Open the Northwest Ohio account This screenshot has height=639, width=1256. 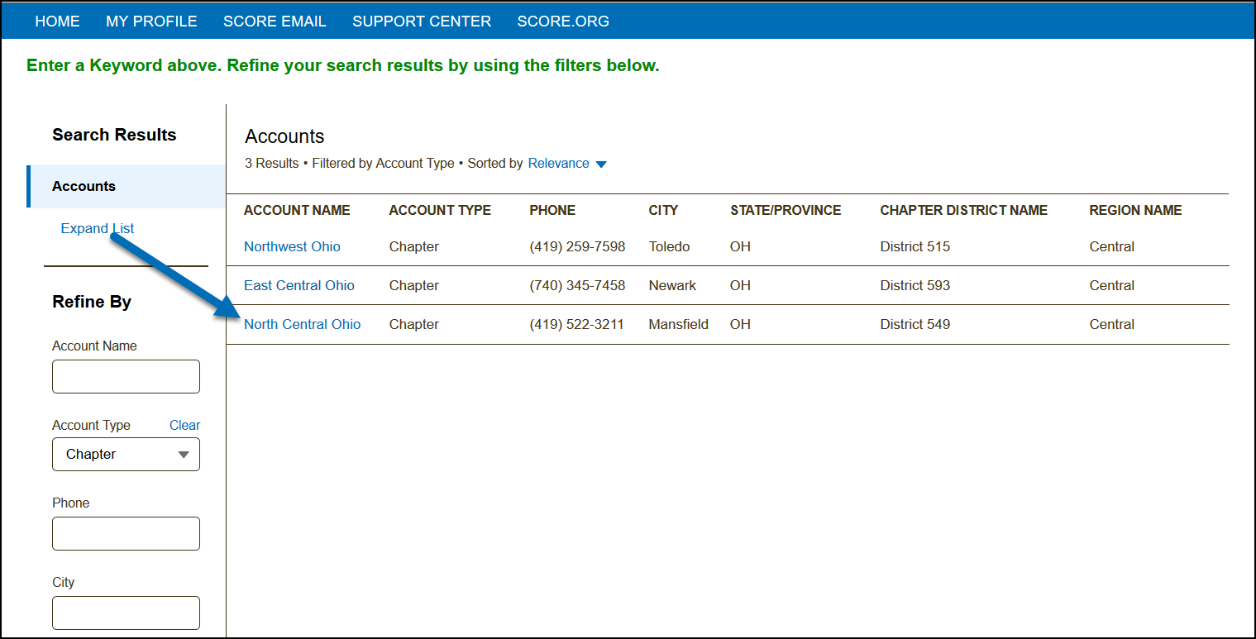[292, 246]
